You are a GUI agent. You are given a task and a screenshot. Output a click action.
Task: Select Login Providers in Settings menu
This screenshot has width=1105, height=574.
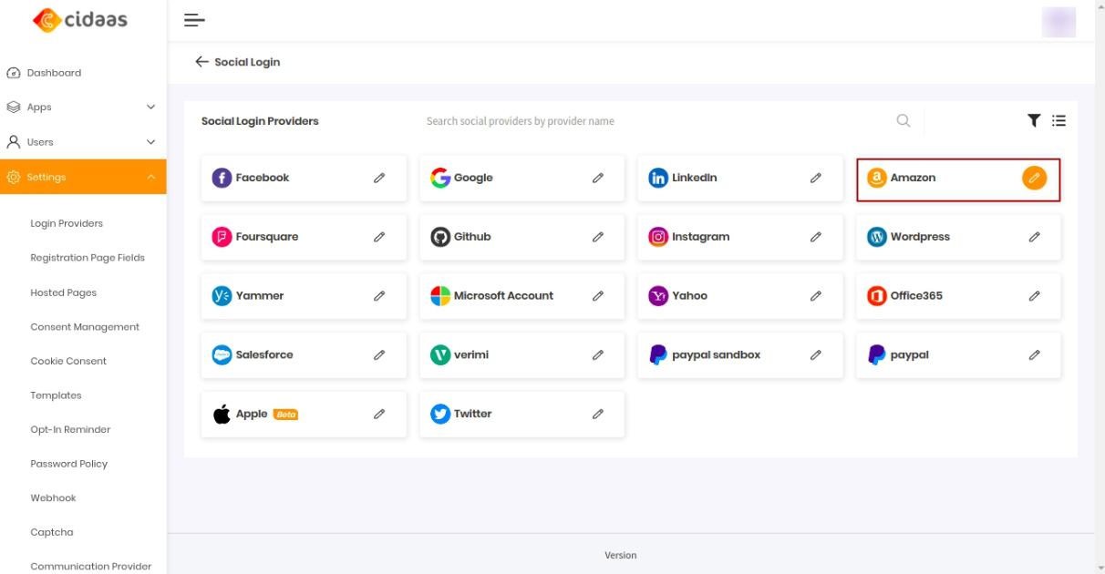point(67,223)
